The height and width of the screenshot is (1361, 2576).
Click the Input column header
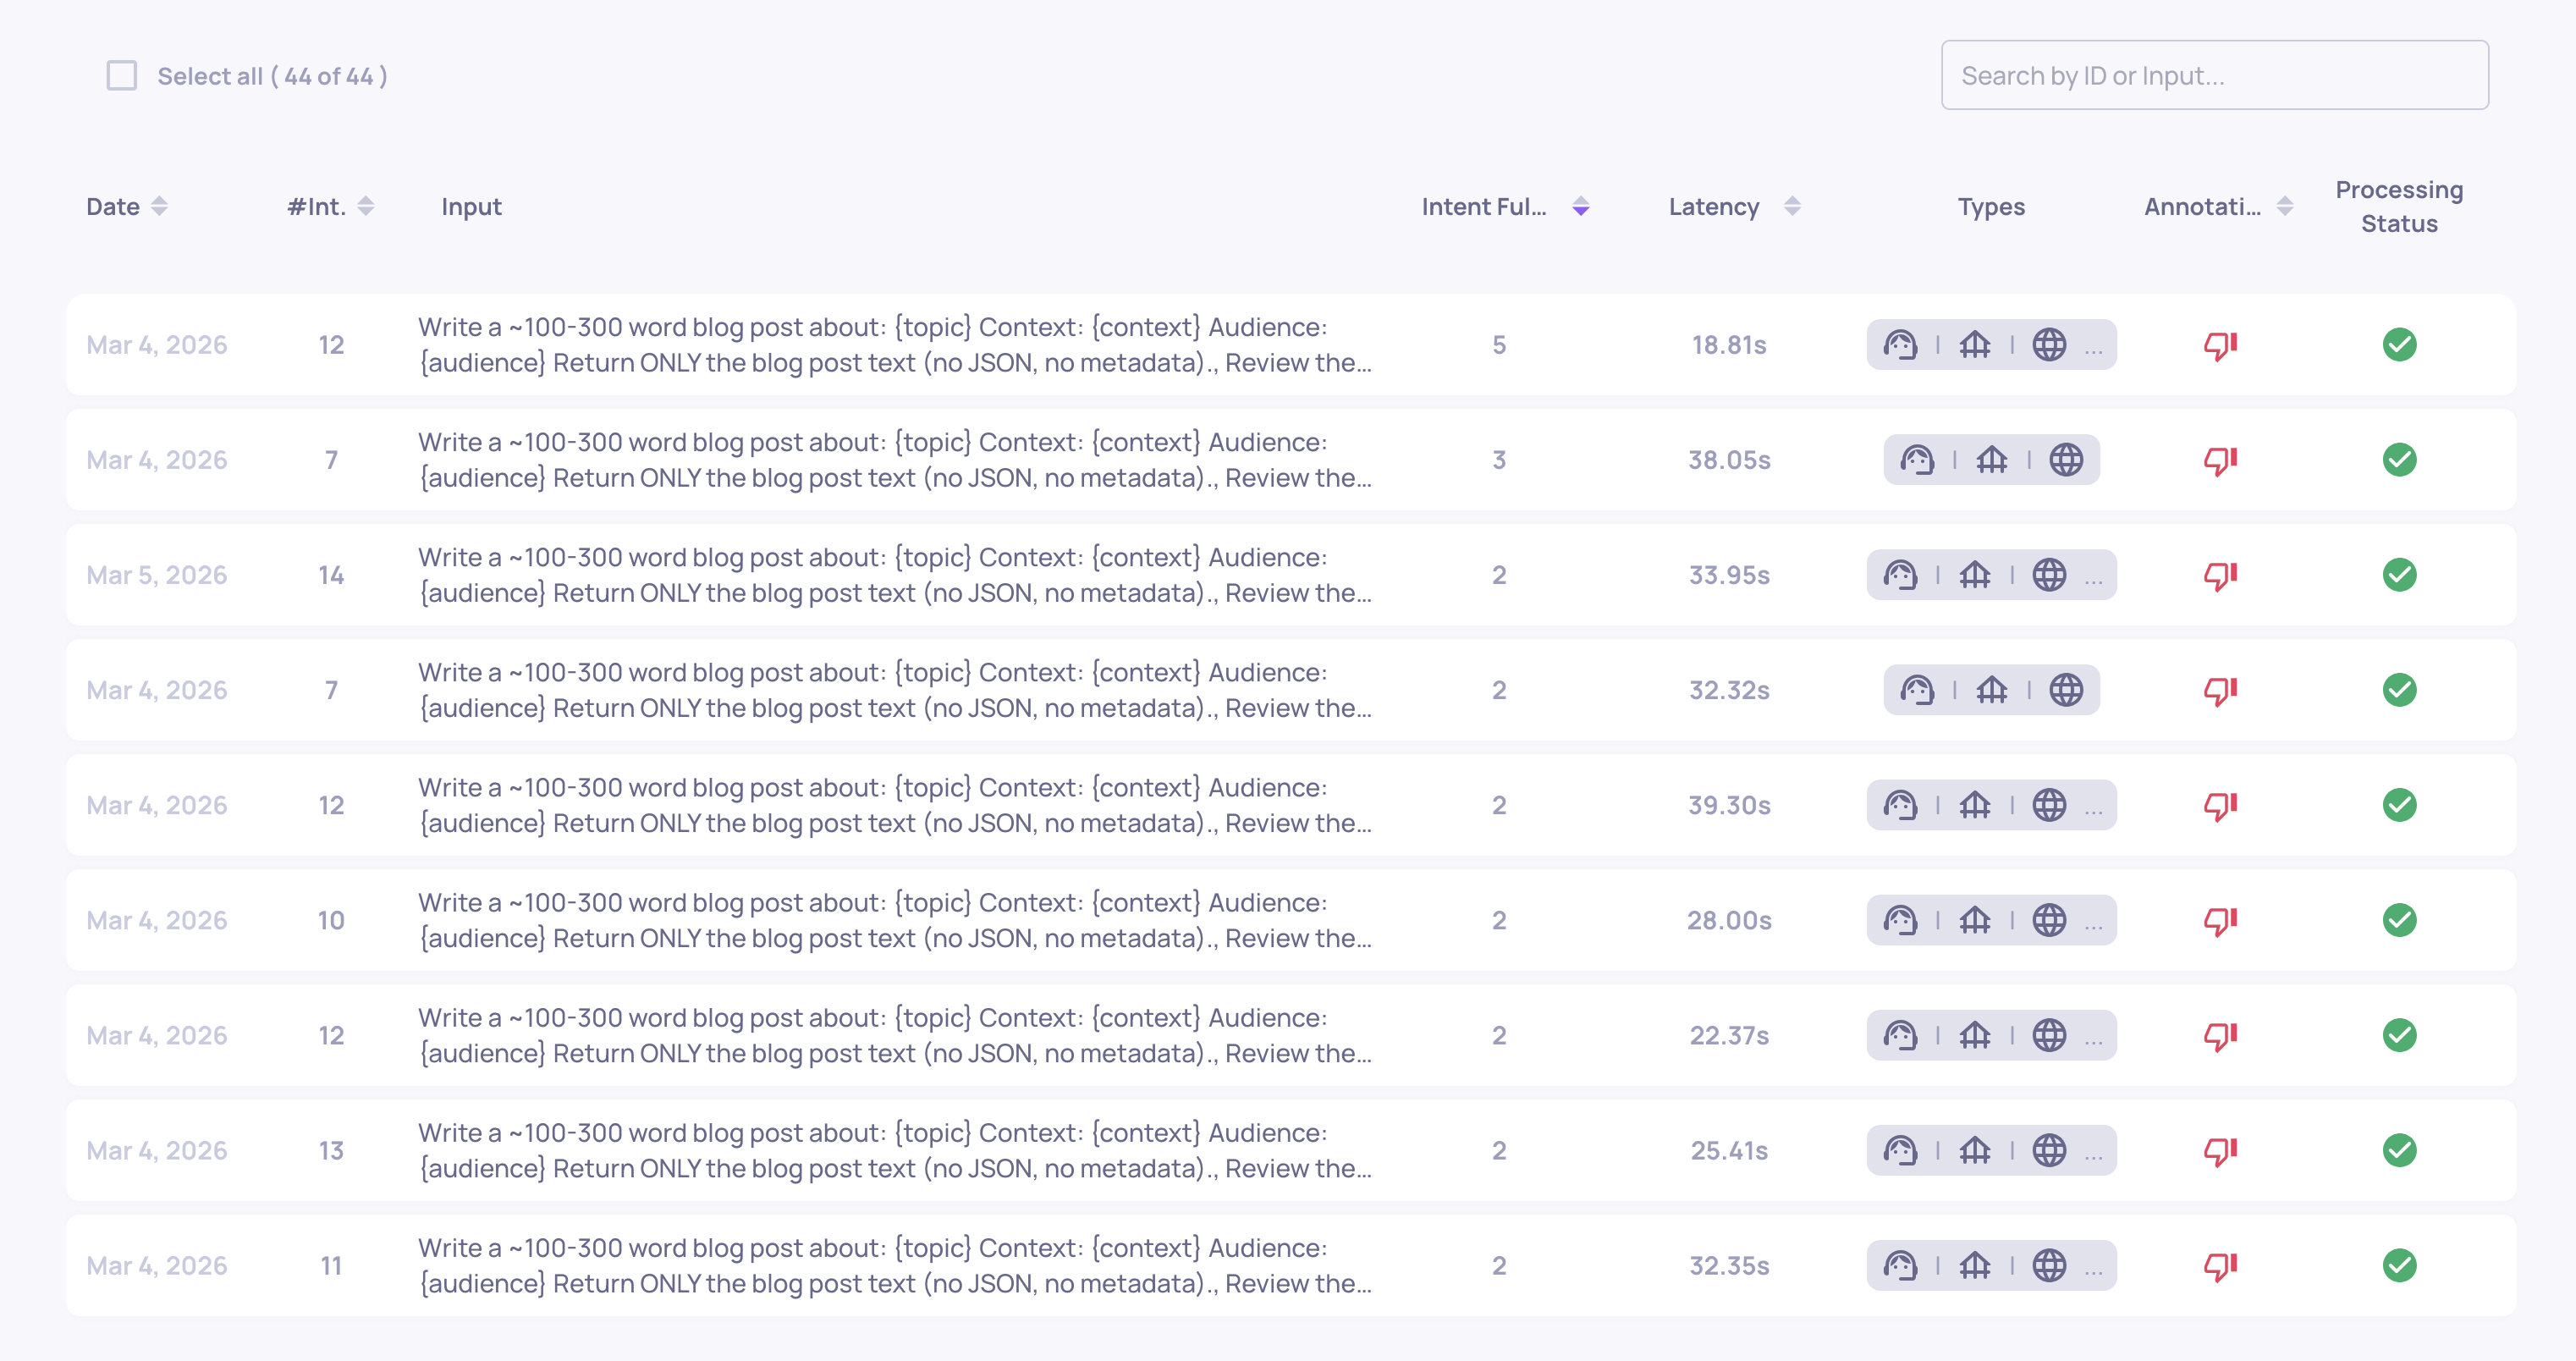[x=471, y=207]
